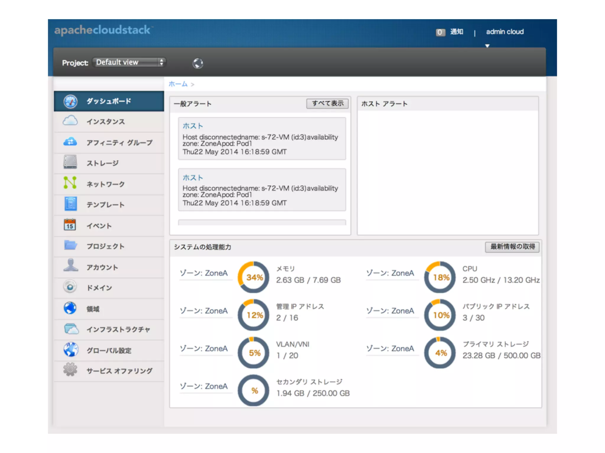Click the globe icon beside Project selector
The height and width of the screenshot is (453, 605).
(198, 63)
